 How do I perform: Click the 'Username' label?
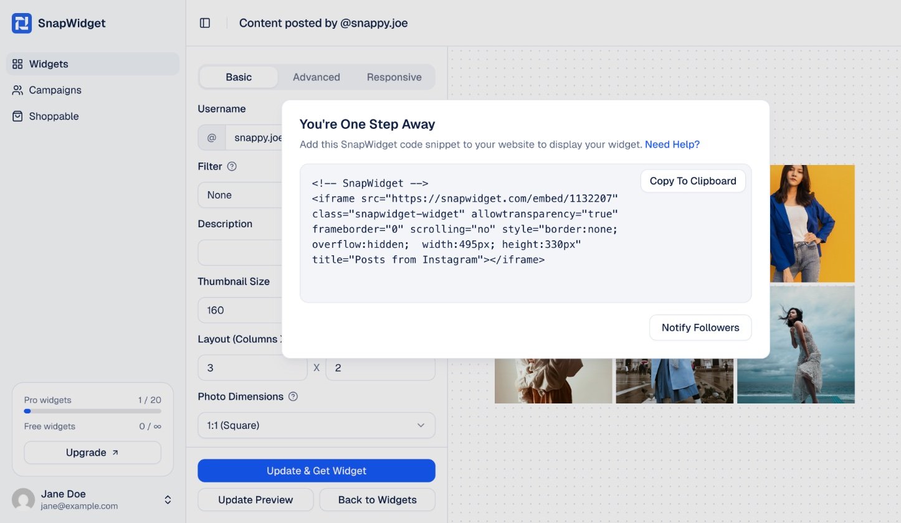point(222,109)
